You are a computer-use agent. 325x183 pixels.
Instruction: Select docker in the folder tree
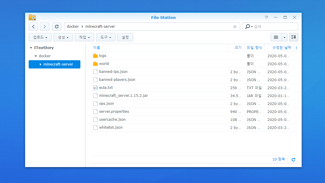pyautogui.click(x=45, y=56)
